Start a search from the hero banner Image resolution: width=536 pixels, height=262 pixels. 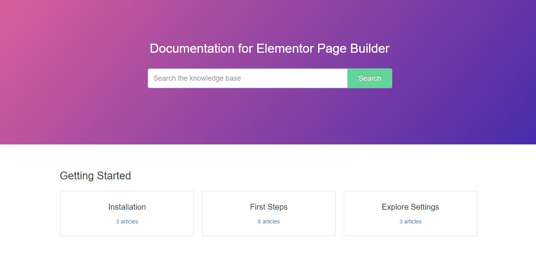point(369,78)
